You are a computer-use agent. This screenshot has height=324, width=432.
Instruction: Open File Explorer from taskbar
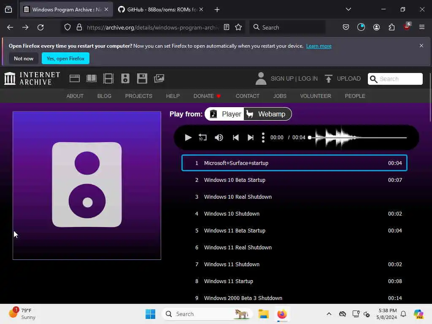(x=263, y=314)
